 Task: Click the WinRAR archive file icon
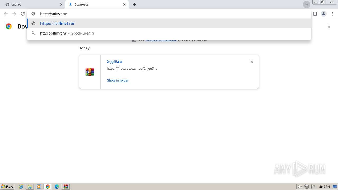tap(90, 72)
